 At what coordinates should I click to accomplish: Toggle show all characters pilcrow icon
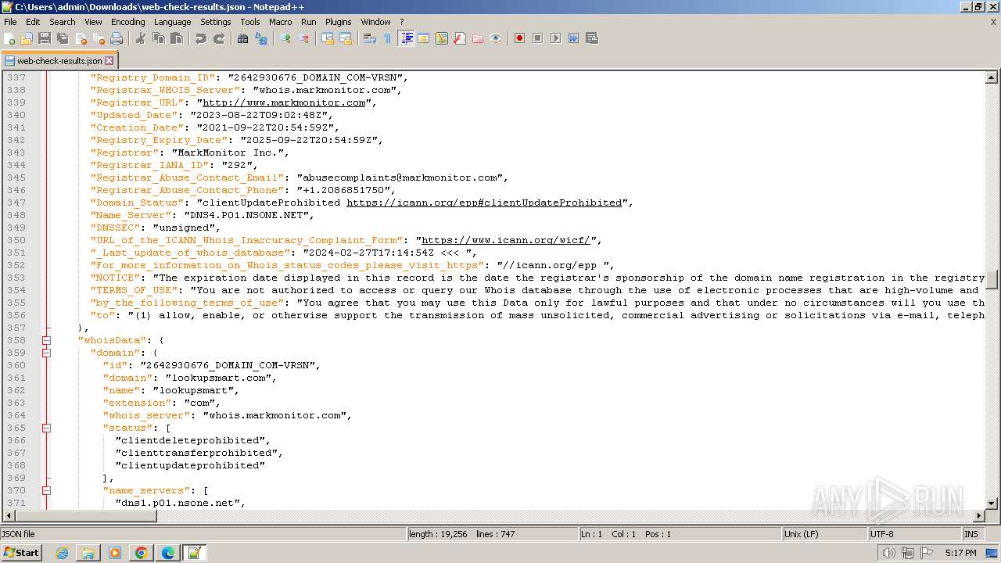[387, 38]
